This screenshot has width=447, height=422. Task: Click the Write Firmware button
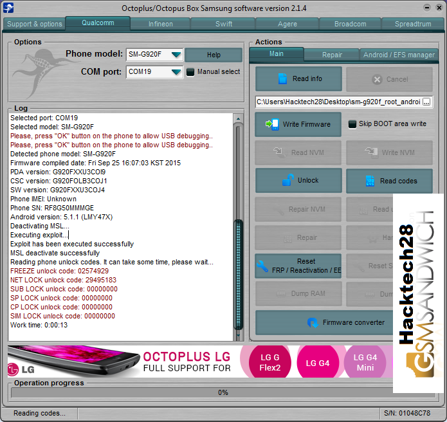pyautogui.click(x=298, y=124)
